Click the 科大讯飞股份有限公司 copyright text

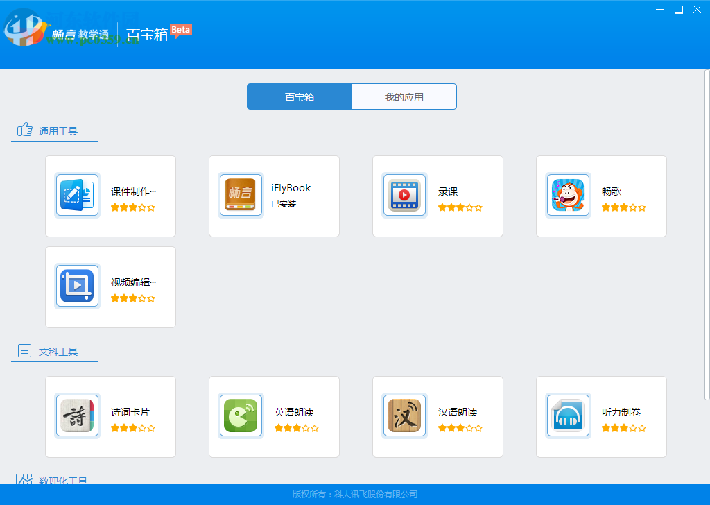354,495
